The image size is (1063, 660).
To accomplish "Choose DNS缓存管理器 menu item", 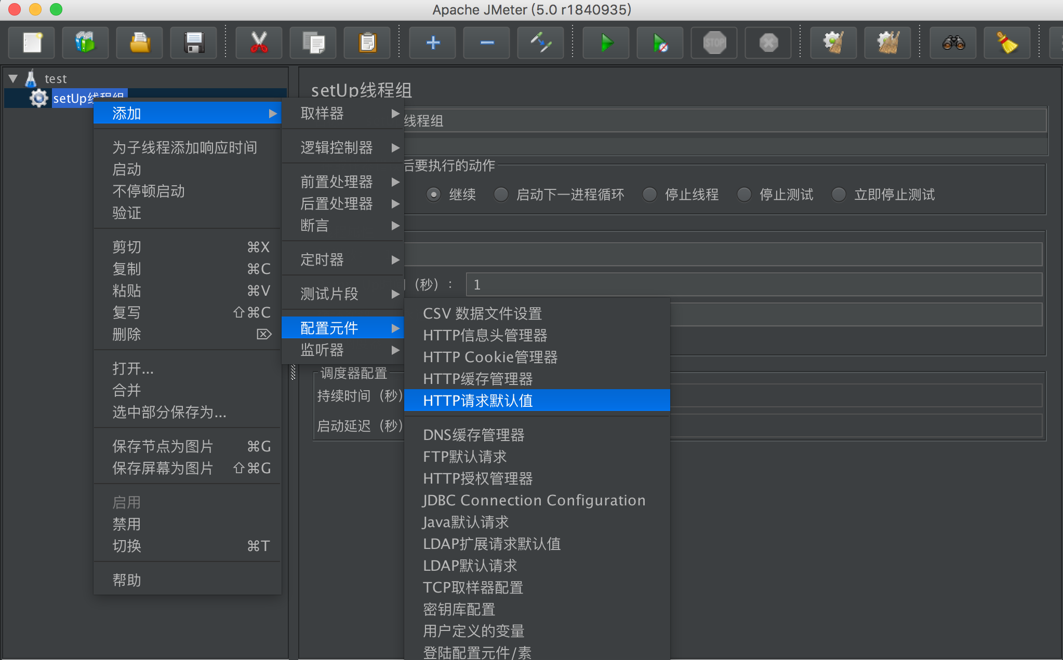I will (x=537, y=435).
